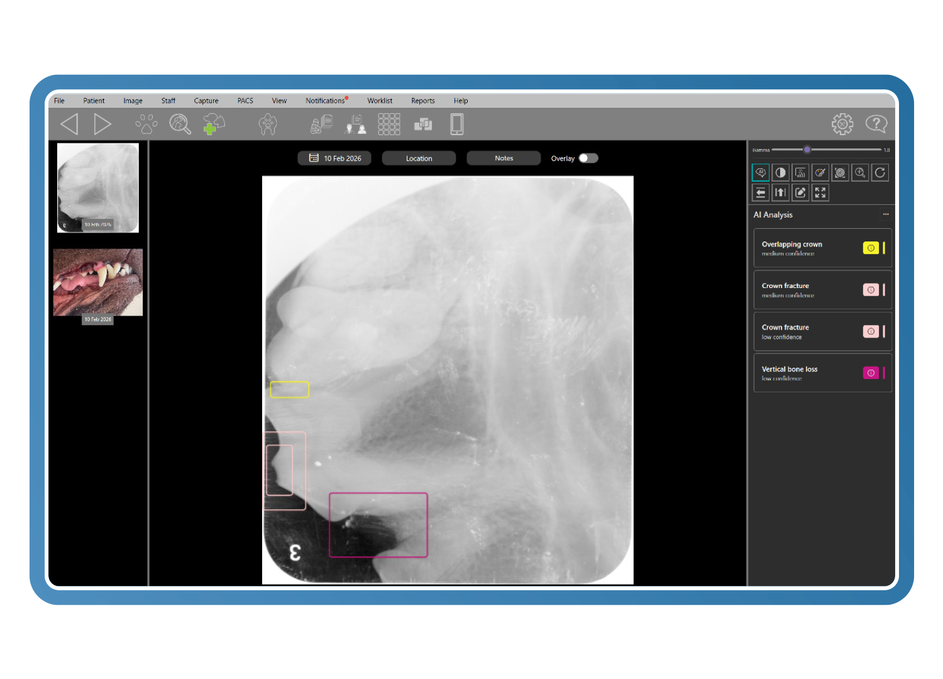Open the Location selector

[419, 158]
